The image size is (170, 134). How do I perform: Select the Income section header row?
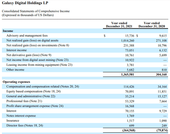[8, 31]
